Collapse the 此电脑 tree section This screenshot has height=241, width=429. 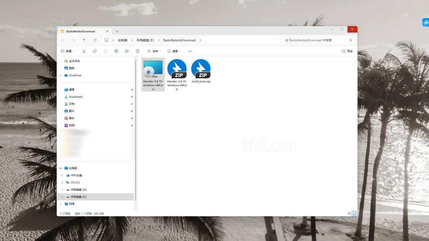click(61, 168)
